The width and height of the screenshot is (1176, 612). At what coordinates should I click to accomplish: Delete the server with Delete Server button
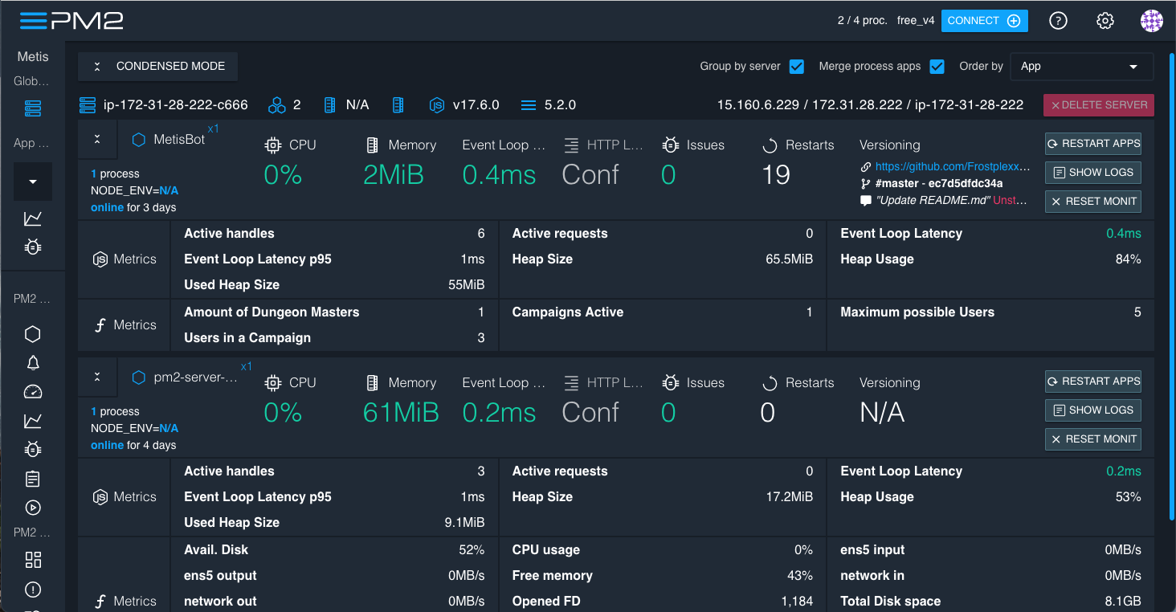[1099, 105]
